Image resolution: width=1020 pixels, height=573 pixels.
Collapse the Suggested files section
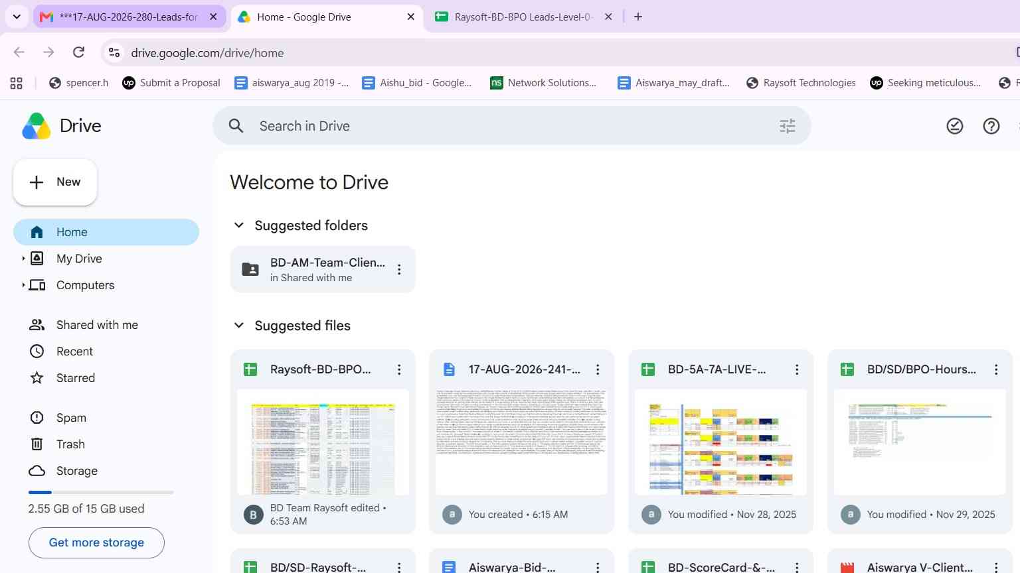click(x=239, y=326)
